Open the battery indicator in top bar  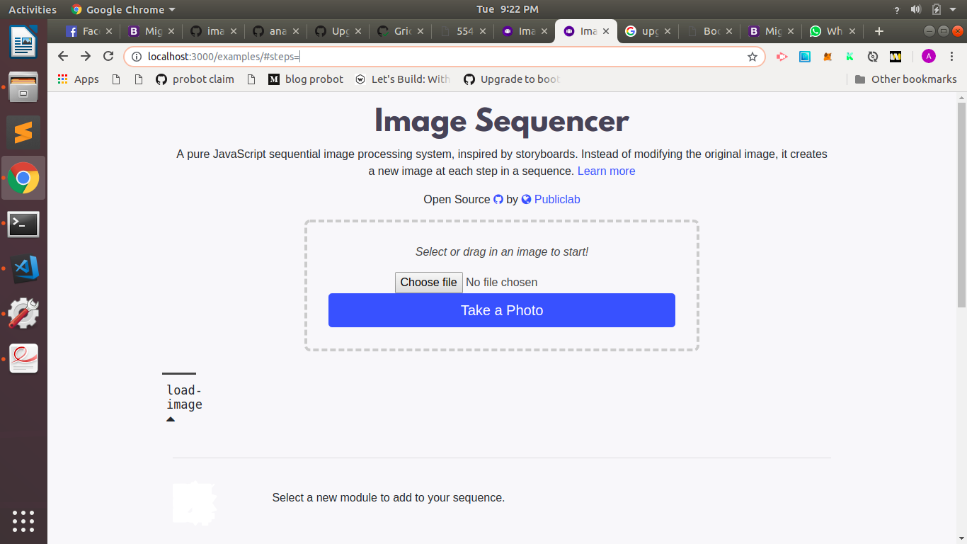pos(937,9)
